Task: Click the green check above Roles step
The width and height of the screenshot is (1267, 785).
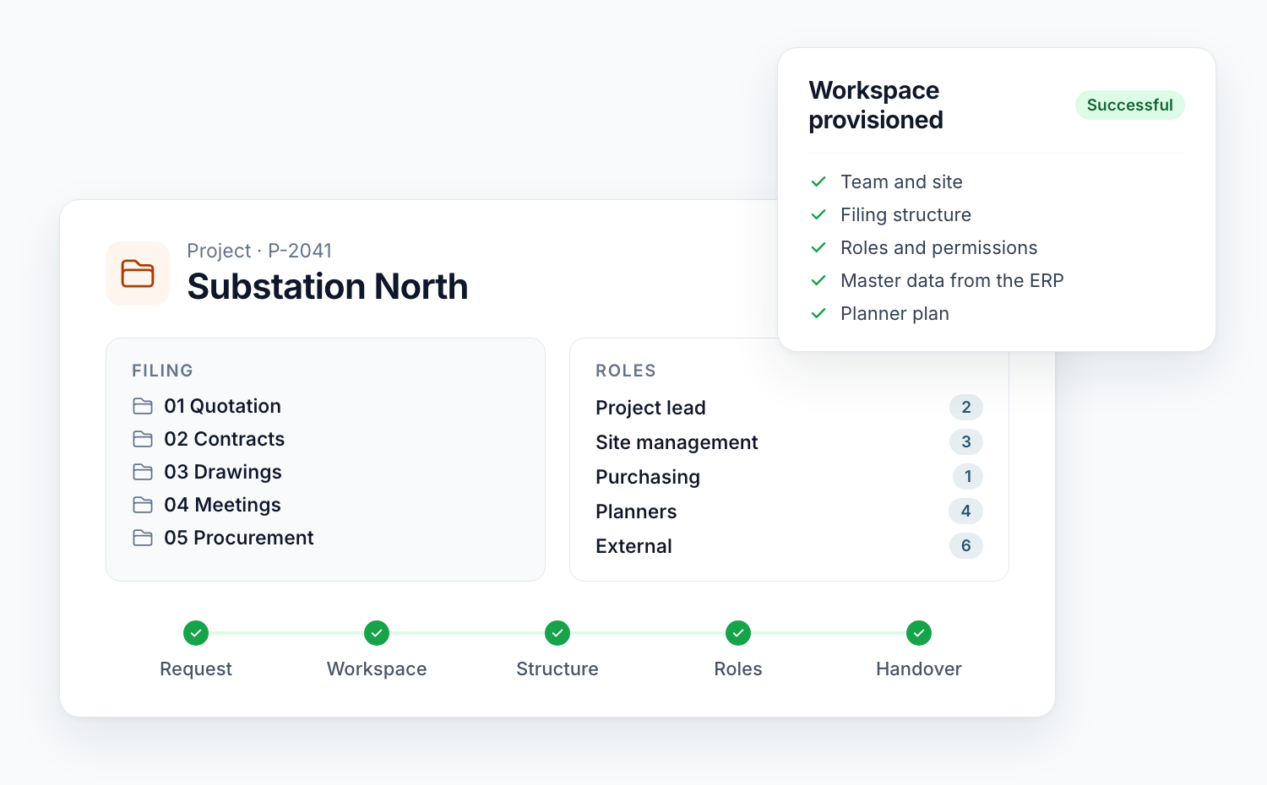Action: [x=738, y=633]
